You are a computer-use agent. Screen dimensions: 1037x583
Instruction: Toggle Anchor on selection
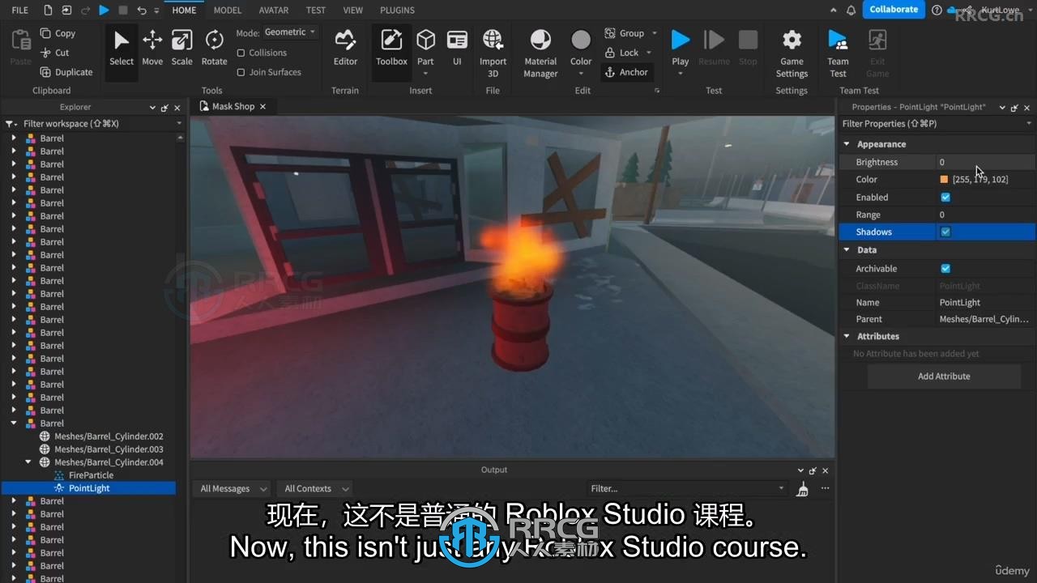(x=626, y=72)
